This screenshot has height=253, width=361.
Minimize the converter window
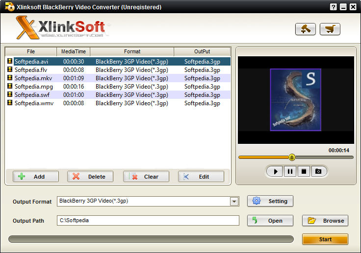click(x=343, y=7)
